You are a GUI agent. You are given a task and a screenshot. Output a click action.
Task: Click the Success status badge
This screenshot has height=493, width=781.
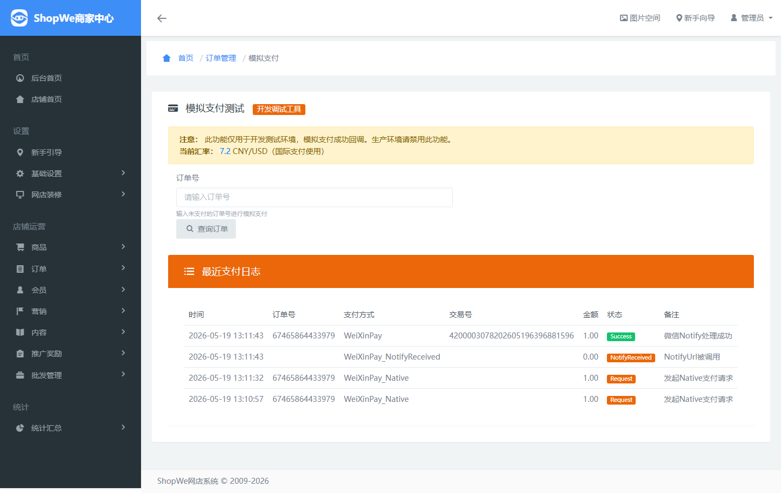621,336
